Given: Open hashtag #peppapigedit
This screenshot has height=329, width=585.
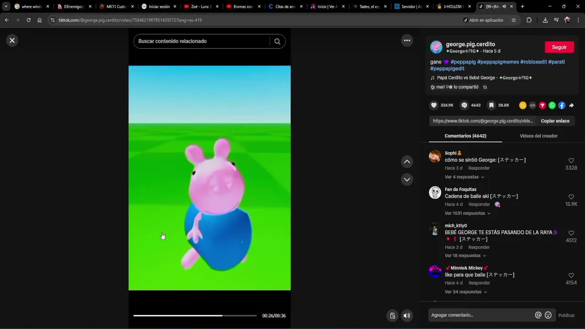Looking at the screenshot, I should [x=447, y=69].
